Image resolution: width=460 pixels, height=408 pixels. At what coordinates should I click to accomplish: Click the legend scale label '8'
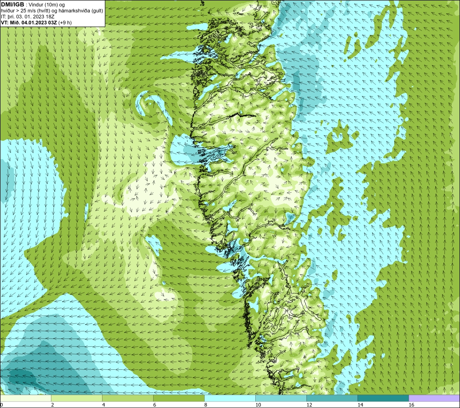pos(205,405)
